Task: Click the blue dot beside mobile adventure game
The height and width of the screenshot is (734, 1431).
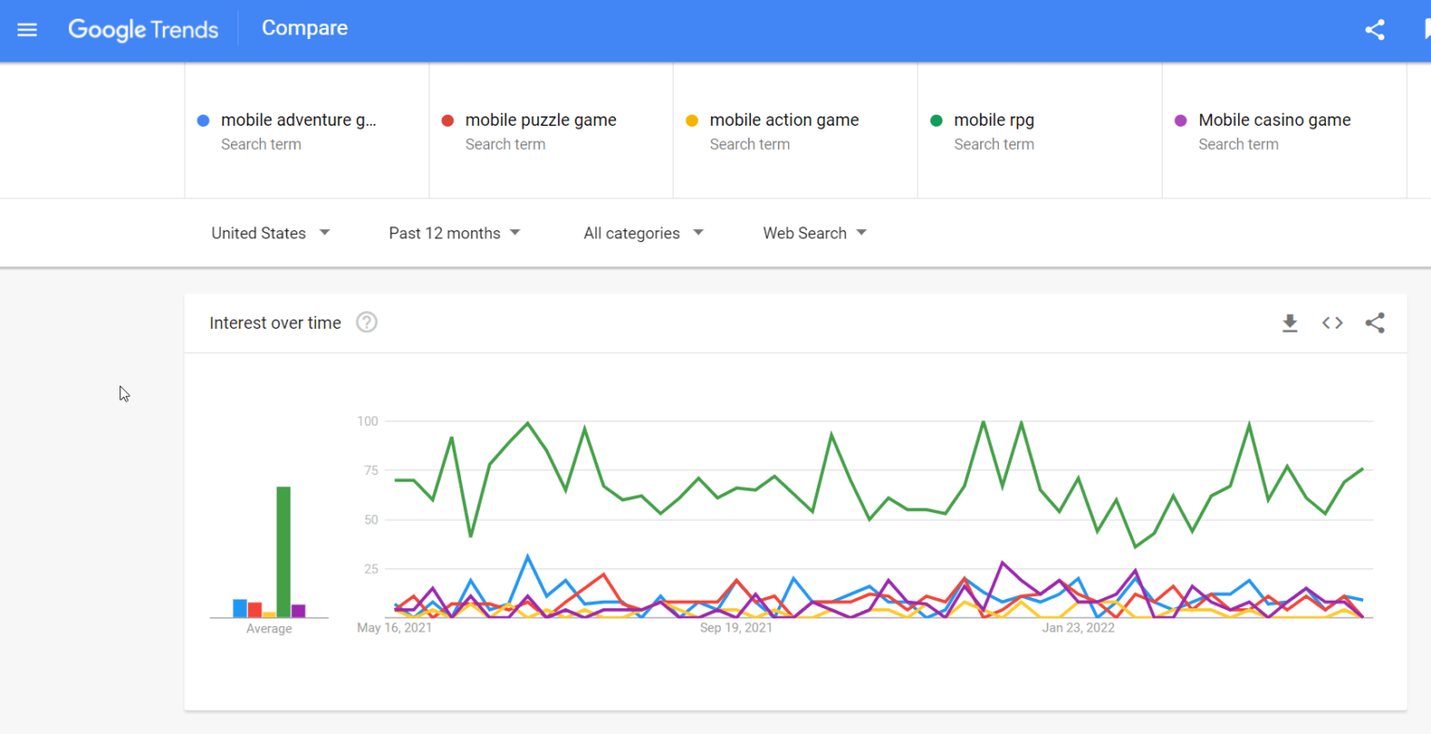Action: click(202, 120)
